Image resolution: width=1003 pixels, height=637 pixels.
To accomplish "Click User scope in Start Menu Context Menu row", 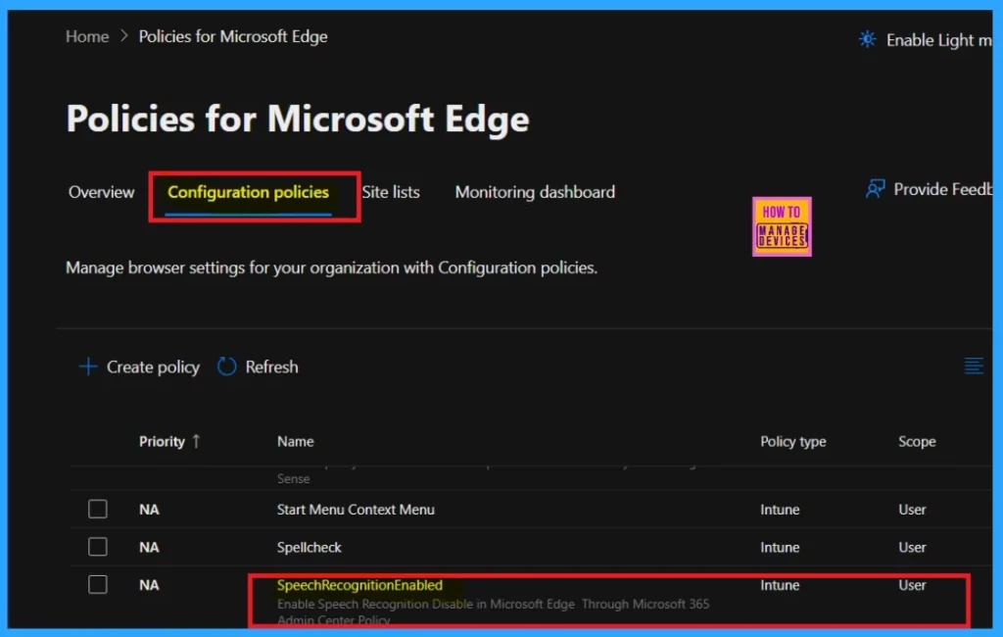I will coord(912,510).
